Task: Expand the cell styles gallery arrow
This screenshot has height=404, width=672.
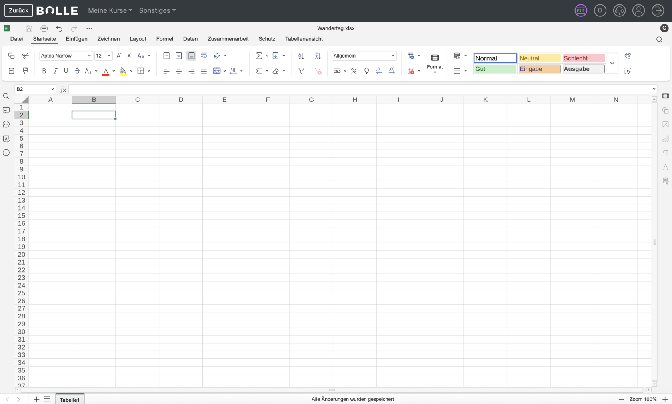Action: point(612,63)
